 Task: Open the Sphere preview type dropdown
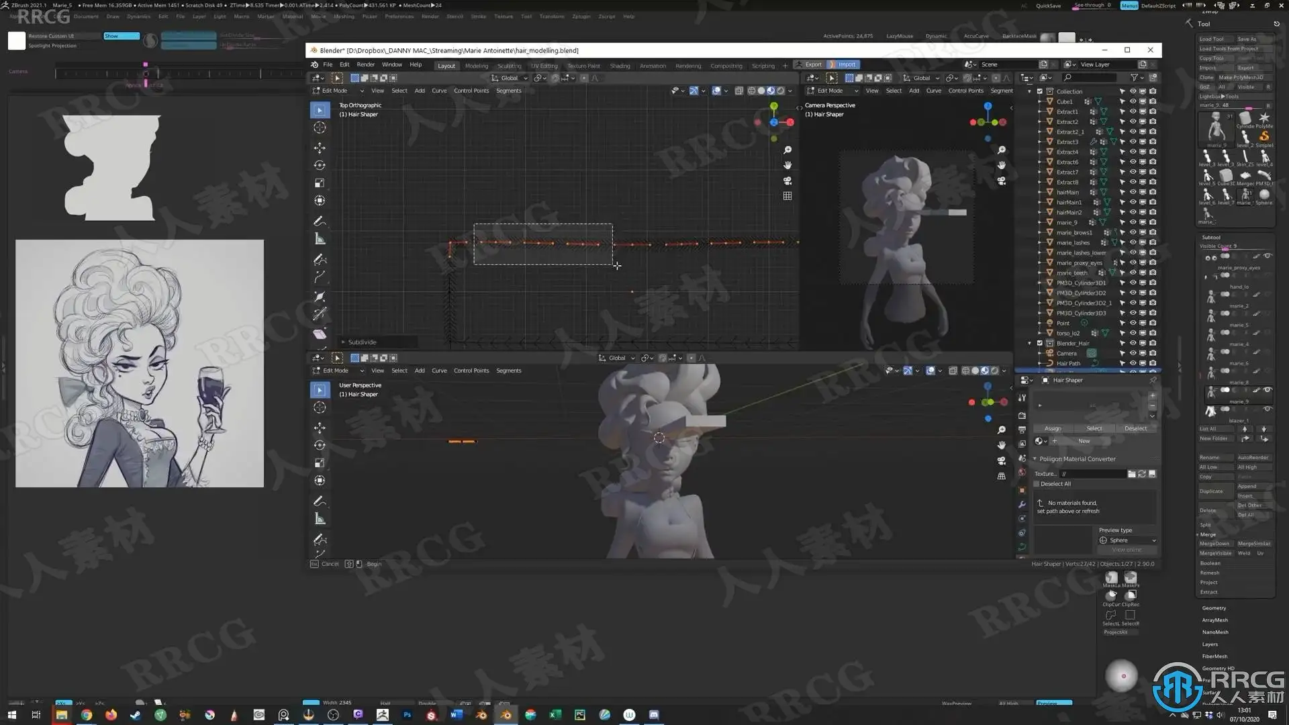[1128, 540]
